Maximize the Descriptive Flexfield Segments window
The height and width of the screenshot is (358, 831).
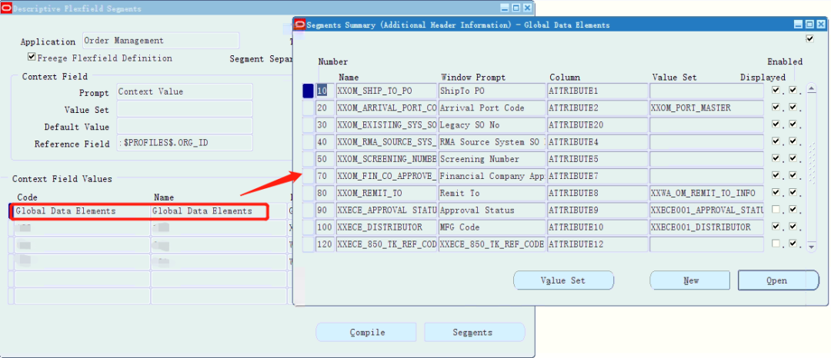pos(516,8)
